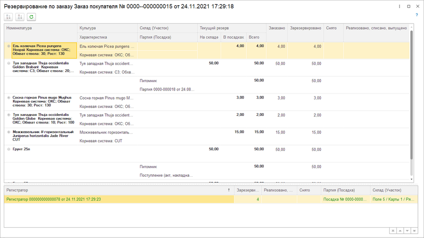Click the move-up-one-row arrow in bottom panel
This screenshot has width=424, height=238.
[x=399, y=230]
